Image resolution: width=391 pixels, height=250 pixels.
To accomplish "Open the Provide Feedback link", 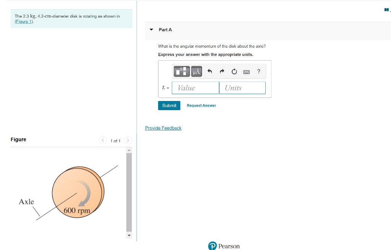I will coord(163,128).
